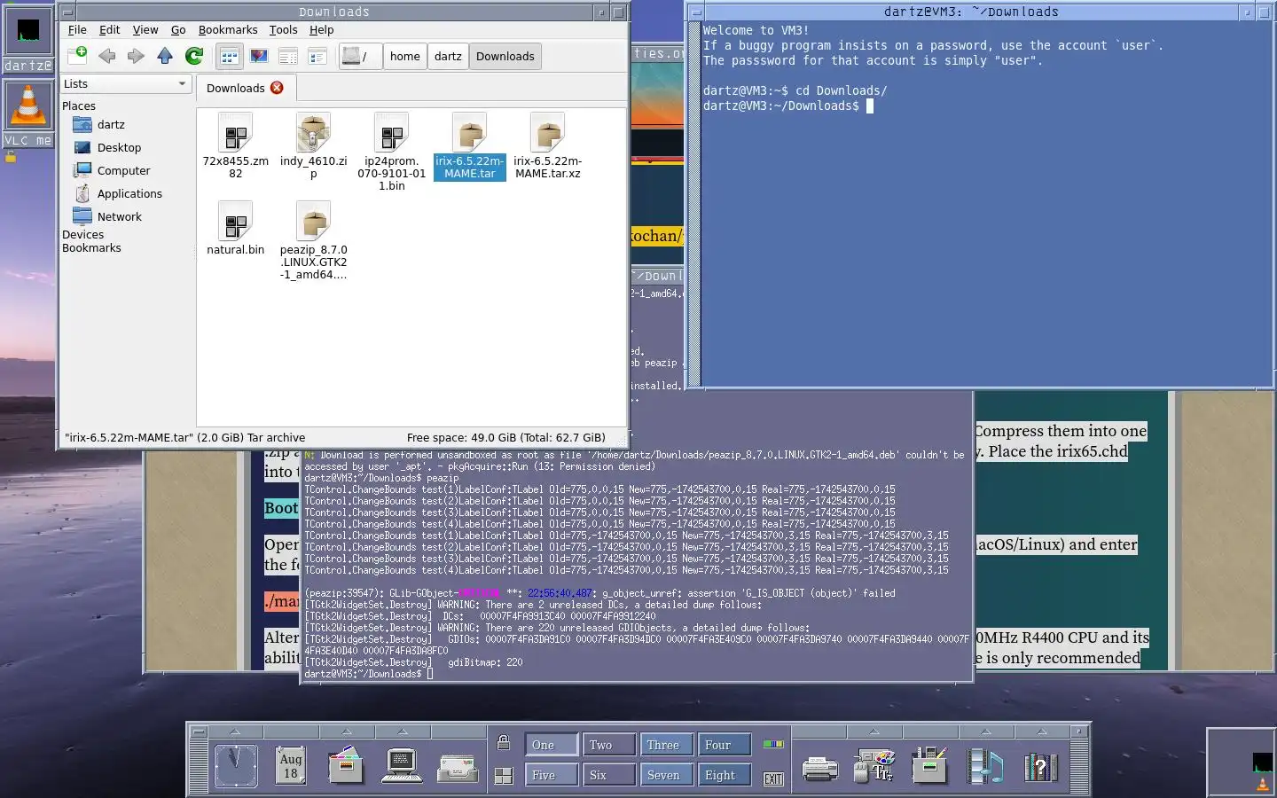The height and width of the screenshot is (798, 1277).
Task: Expand the subpanel arrow above terminal icon
Action: click(x=403, y=731)
